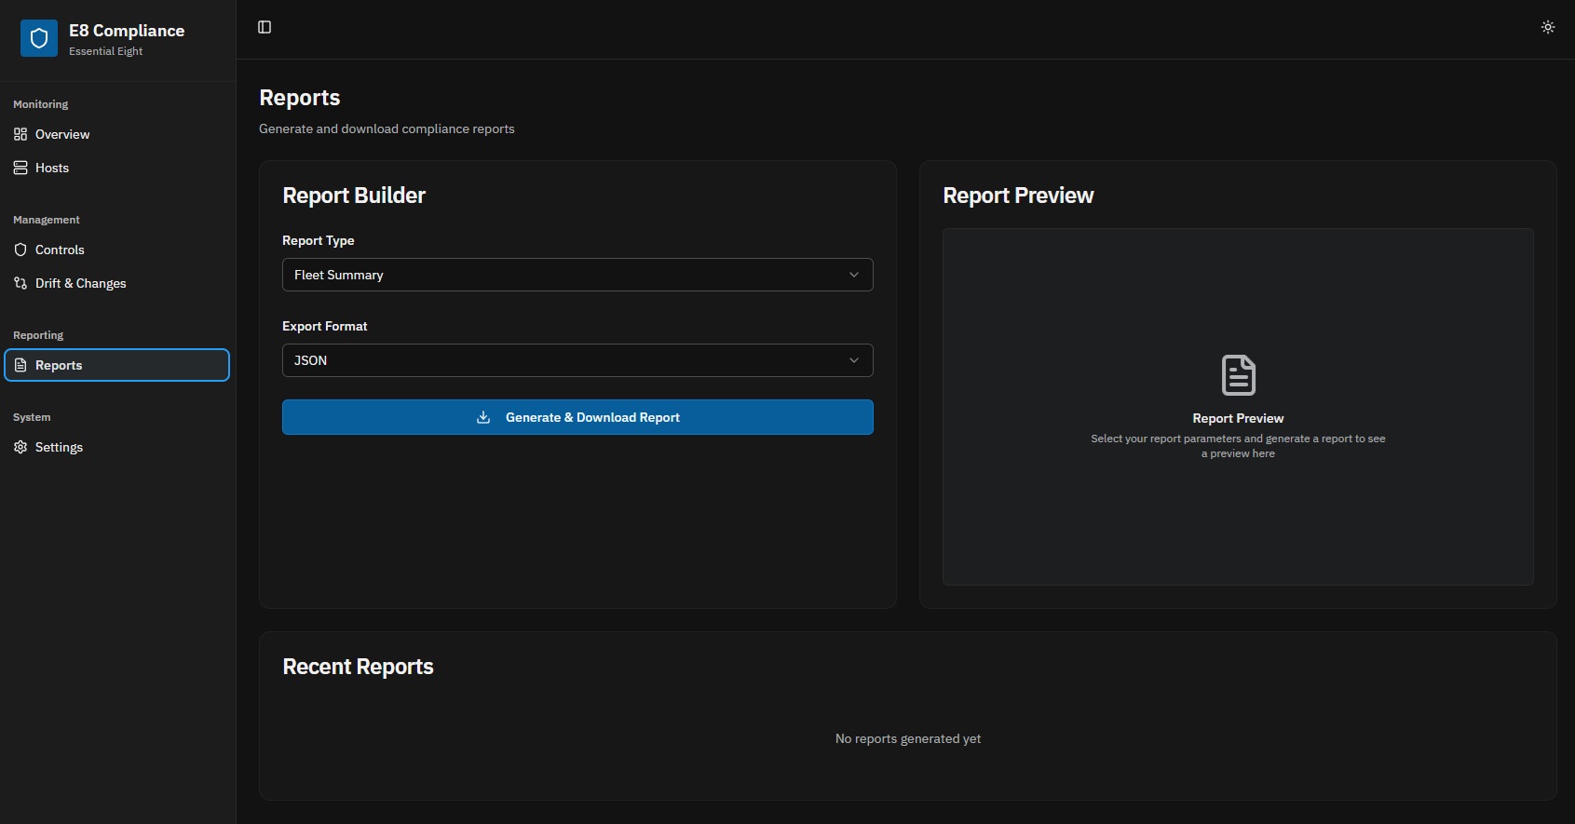This screenshot has height=824, width=1575.
Task: Open the Settings page
Action: [116, 447]
